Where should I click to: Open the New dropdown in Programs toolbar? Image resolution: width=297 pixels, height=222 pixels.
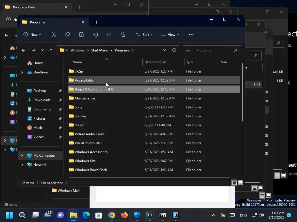click(x=32, y=35)
